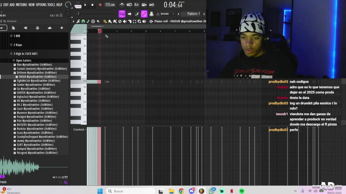Toggle the 3.2.1 countdown before recording
Image resolution: width=346 pixels, height=194 pixels.
pos(137,5)
